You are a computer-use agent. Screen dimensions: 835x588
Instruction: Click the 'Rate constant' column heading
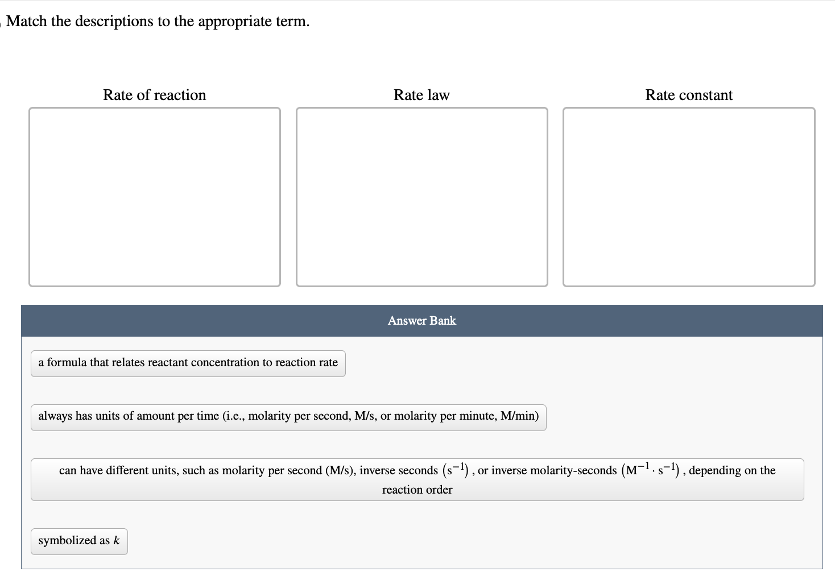click(689, 95)
